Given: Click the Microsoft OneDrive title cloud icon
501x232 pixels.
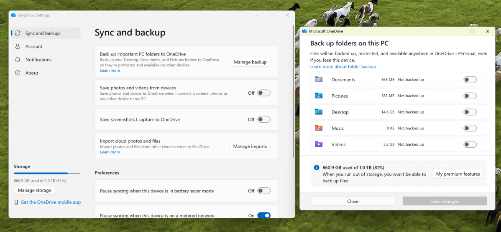Looking at the screenshot, I should (x=304, y=31).
